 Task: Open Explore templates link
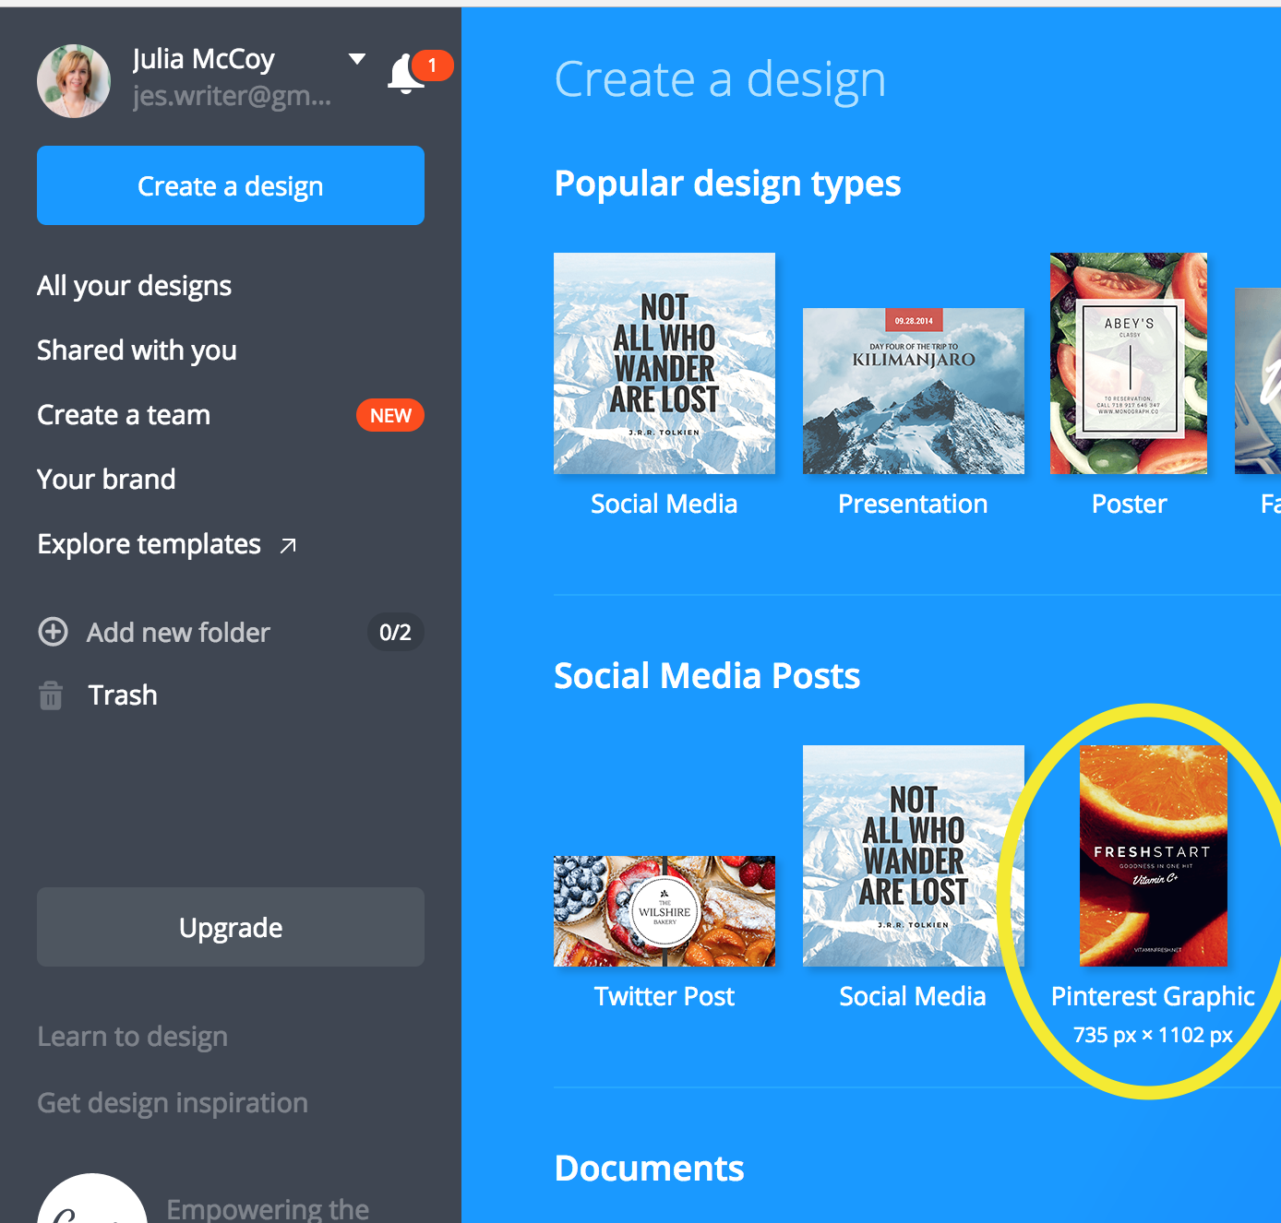pyautogui.click(x=150, y=544)
